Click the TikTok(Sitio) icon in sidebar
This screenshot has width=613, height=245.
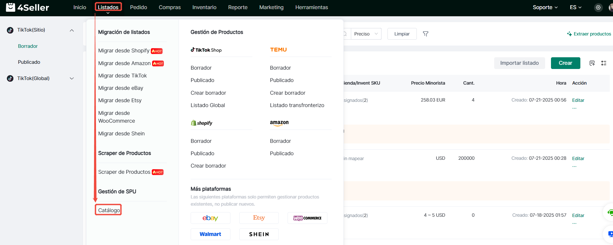coord(10,30)
